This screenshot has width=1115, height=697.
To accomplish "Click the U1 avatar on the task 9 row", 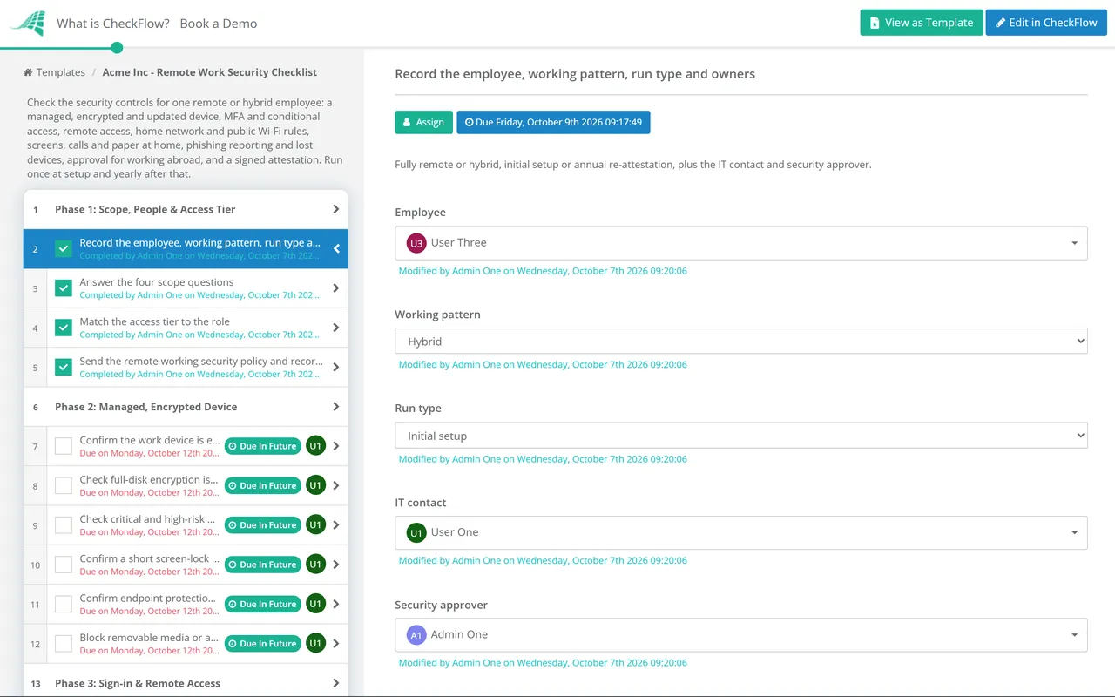I will (315, 525).
